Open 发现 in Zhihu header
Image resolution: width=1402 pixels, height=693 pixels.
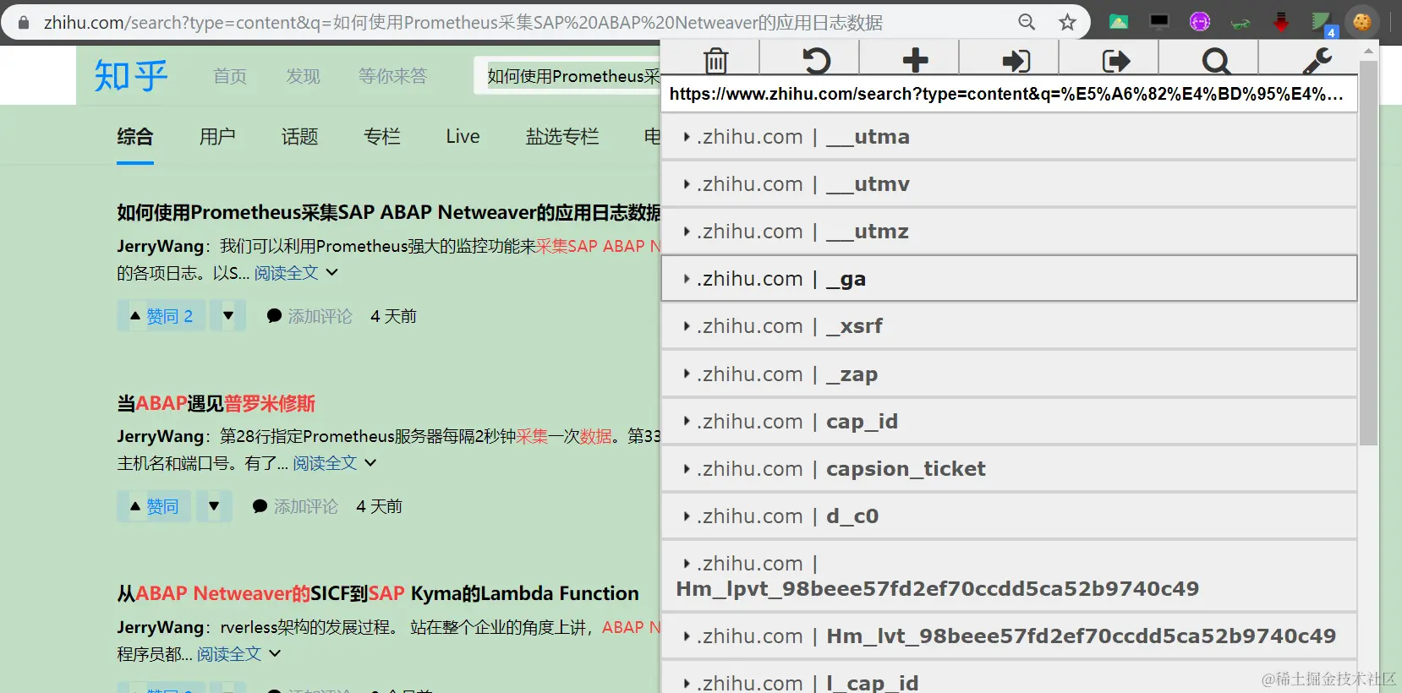tap(303, 76)
